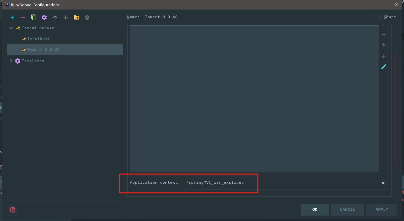Move the deployment artifact up

pos(384,45)
